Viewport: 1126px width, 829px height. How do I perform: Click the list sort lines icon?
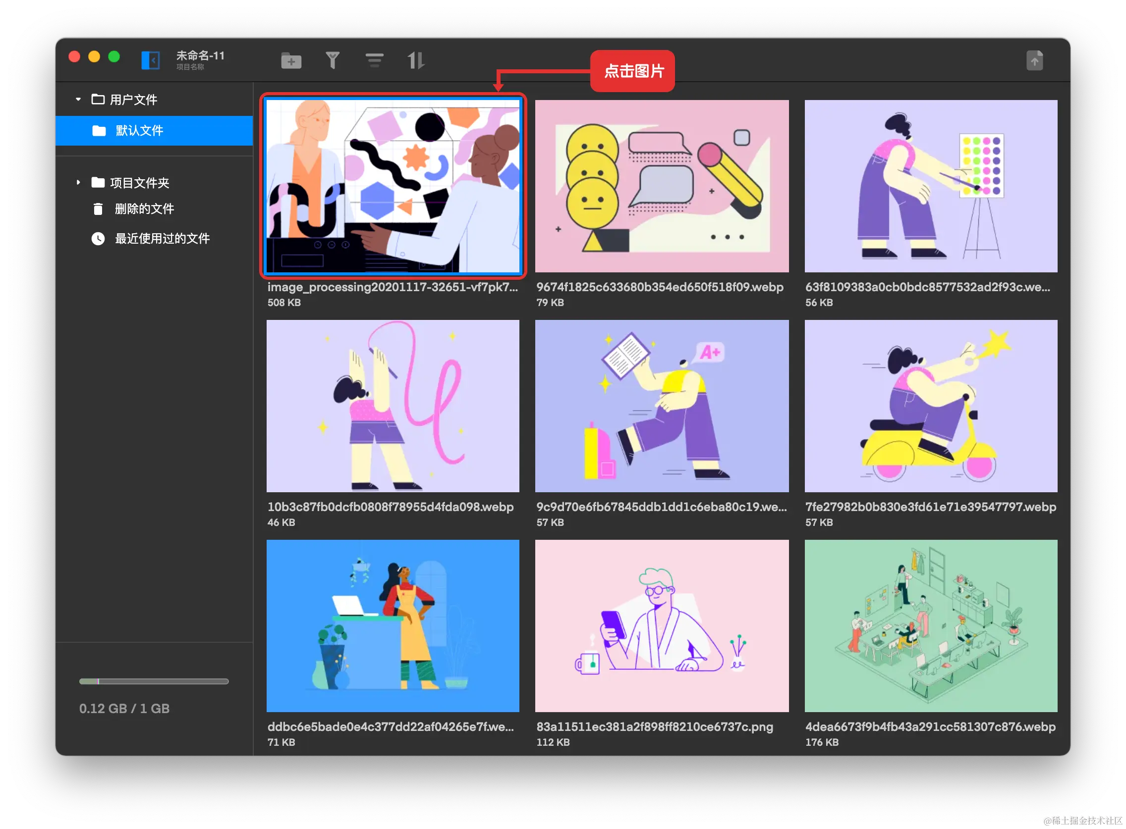tap(374, 61)
